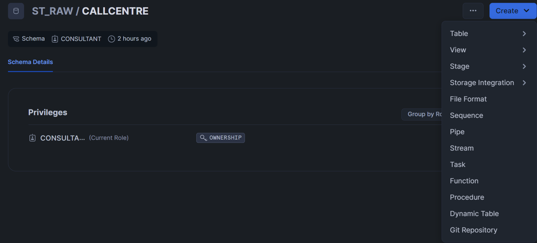The image size is (537, 243).
Task: Expand the View submenu arrow
Action: [524, 50]
